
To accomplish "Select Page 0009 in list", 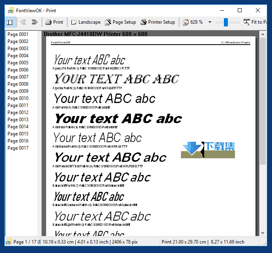I will (x=18, y=91).
